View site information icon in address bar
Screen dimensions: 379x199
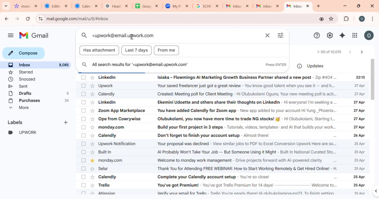click(x=41, y=19)
